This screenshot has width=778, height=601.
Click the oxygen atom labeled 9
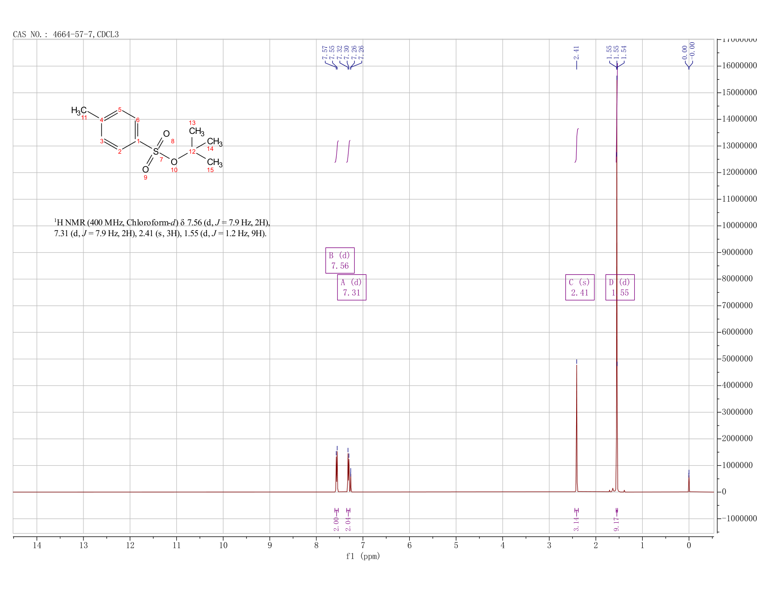[x=145, y=170]
